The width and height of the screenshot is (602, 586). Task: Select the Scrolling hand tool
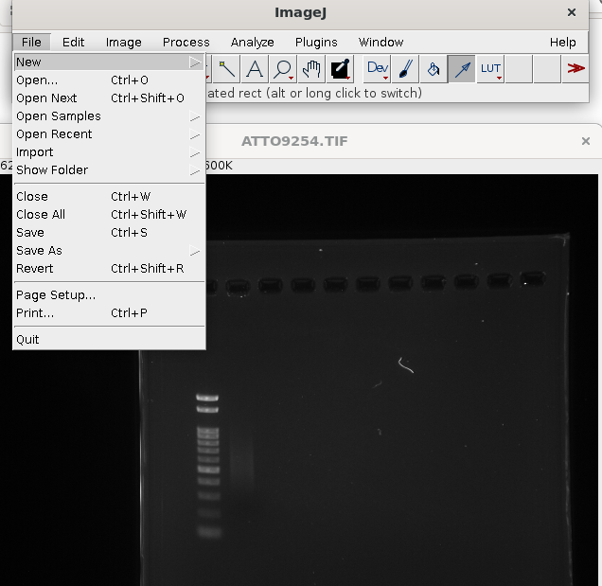click(x=311, y=69)
